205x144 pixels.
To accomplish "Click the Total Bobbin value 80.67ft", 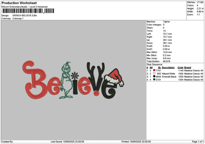I will (167, 61).
